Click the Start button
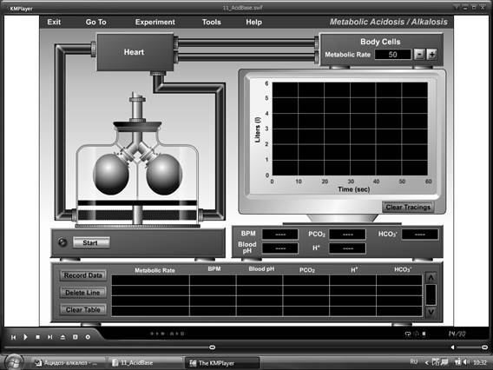Image resolution: width=493 pixels, height=370 pixels. [x=91, y=242]
